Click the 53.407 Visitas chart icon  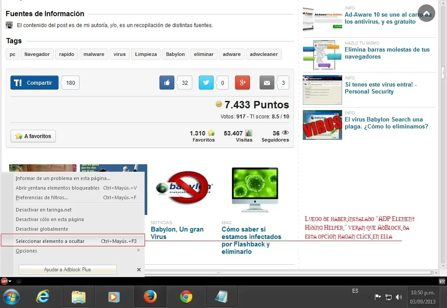pos(249,133)
